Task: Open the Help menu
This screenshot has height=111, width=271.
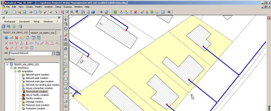Action: 87,7
